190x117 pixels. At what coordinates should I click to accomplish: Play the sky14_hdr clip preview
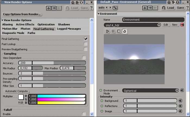107,31
